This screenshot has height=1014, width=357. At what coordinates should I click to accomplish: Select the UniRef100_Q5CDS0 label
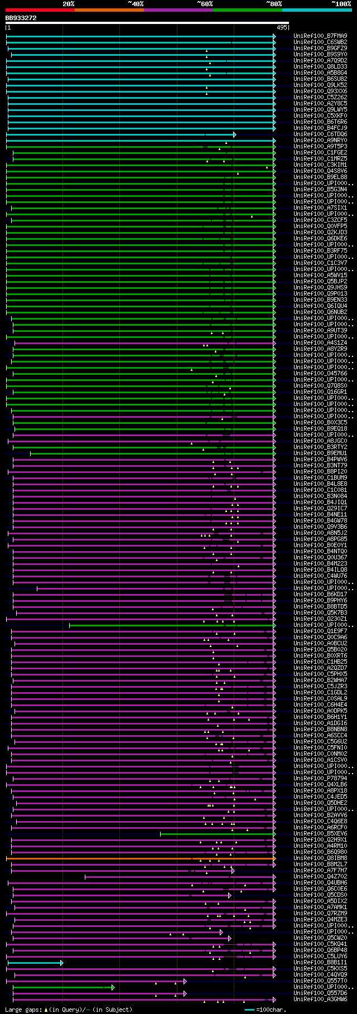point(320,895)
